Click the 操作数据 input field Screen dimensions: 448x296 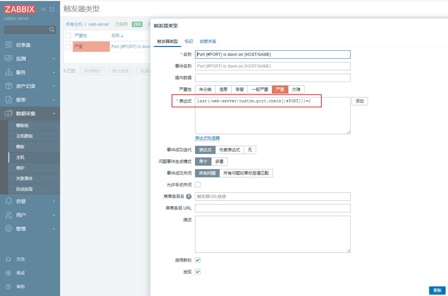click(x=273, y=78)
